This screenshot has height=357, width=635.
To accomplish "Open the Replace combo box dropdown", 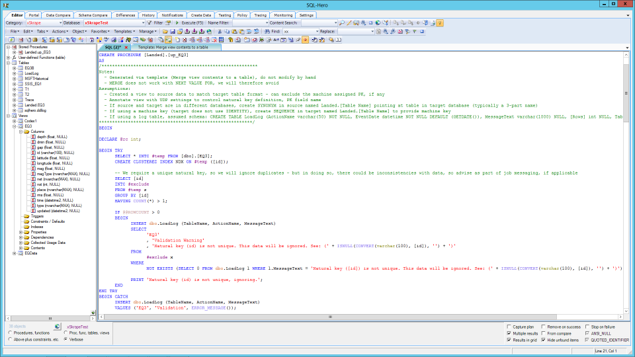I will click(372, 31).
